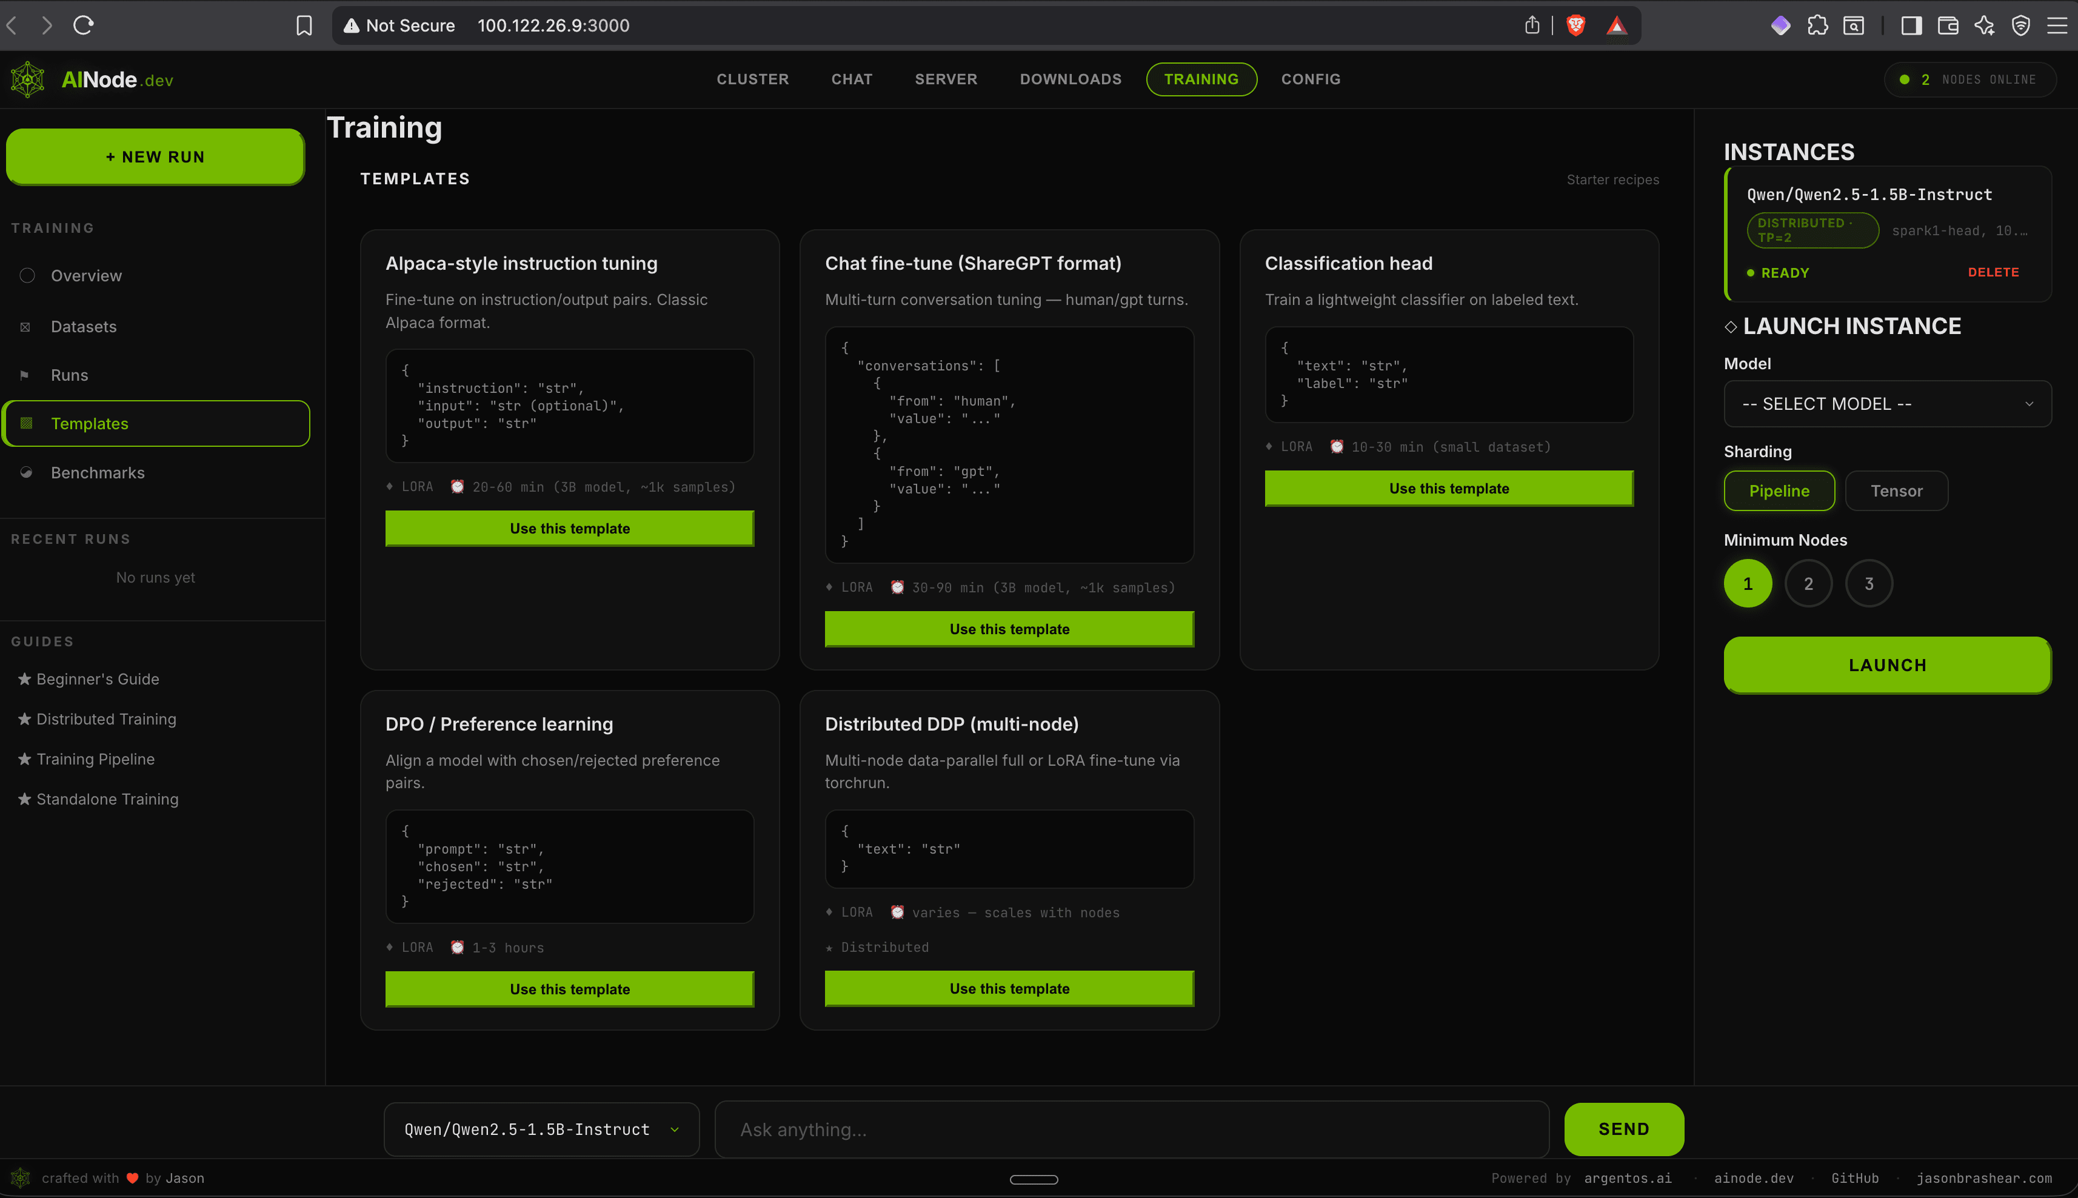Click the AINode logo icon in the header

pyautogui.click(x=27, y=80)
